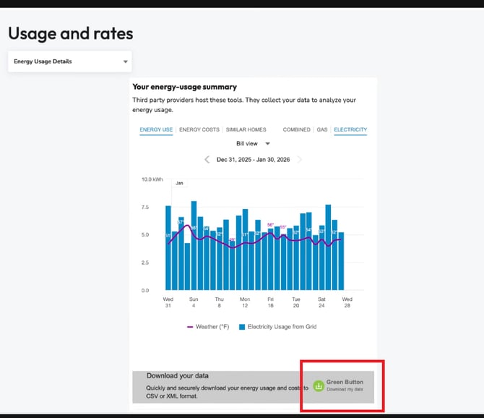The image size is (484, 418).
Task: Expand the Bill view dropdown
Action: [252, 144]
